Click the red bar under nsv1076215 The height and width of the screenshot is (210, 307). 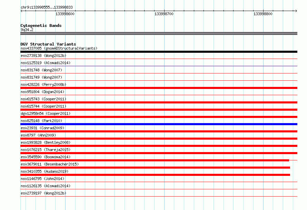coord(159,153)
